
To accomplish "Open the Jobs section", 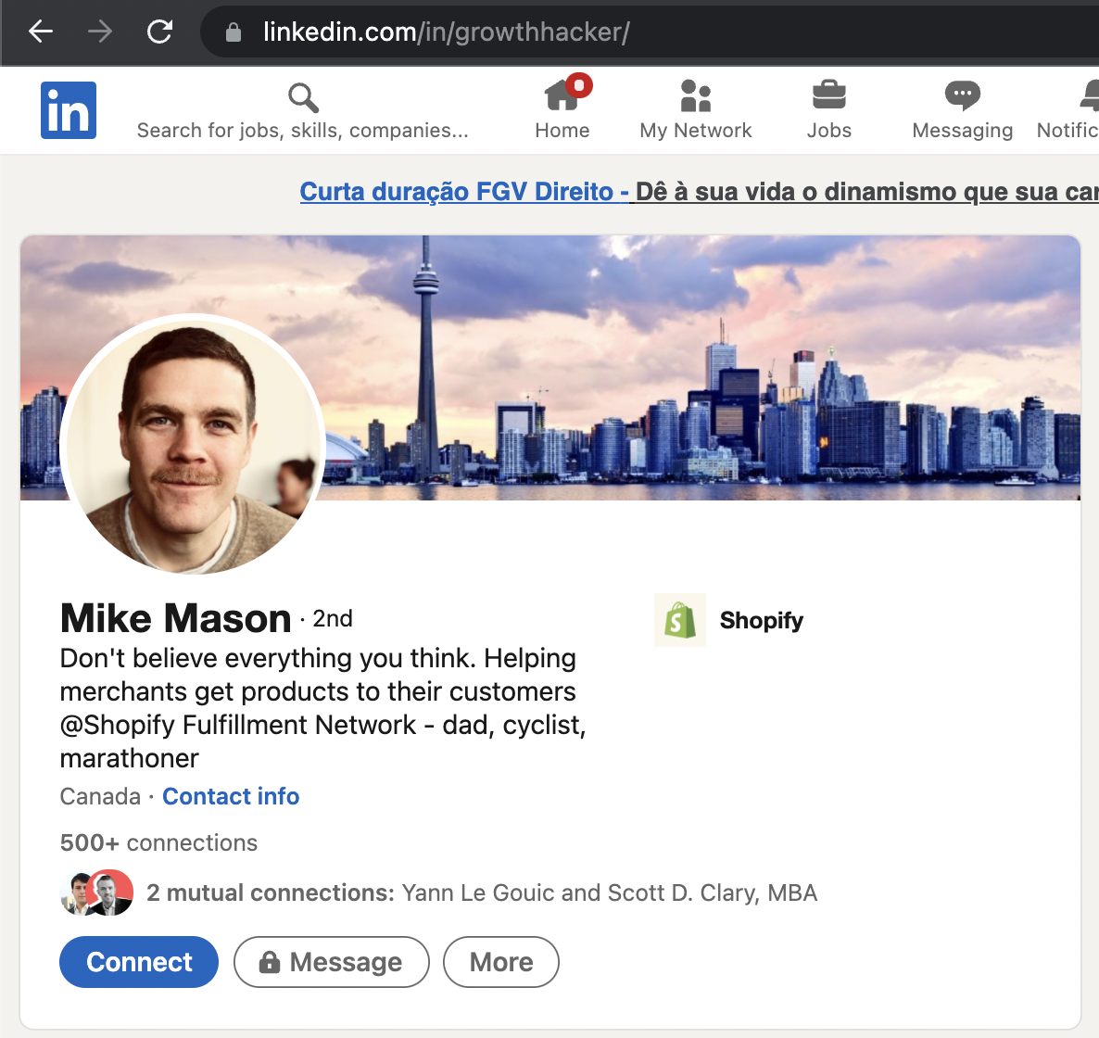I will (827, 108).
